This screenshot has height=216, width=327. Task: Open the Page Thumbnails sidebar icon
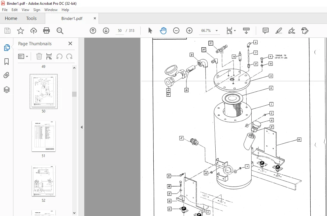point(7,48)
